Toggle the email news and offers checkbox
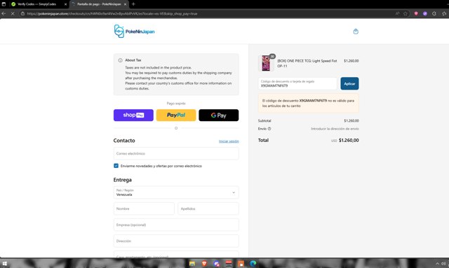Screen dimensions: 449x268 [116, 166]
